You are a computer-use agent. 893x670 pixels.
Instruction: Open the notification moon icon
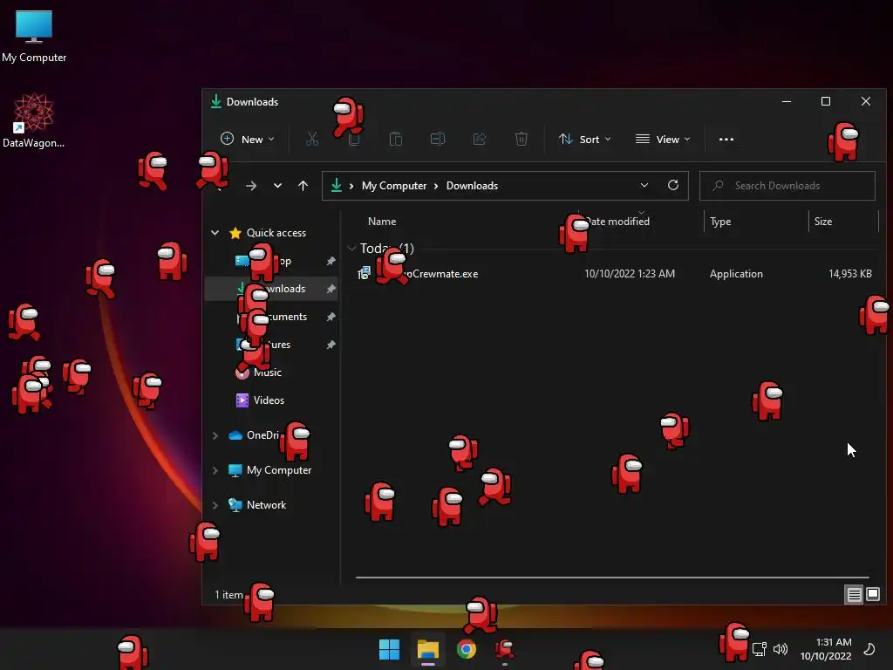pos(869,649)
